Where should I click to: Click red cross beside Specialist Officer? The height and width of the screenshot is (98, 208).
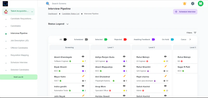[110, 90]
